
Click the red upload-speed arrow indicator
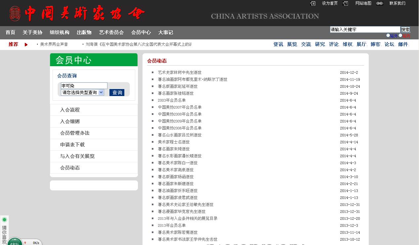(x=25, y=243)
